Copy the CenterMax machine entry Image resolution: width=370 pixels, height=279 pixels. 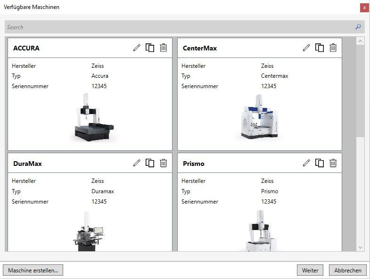[320, 48]
